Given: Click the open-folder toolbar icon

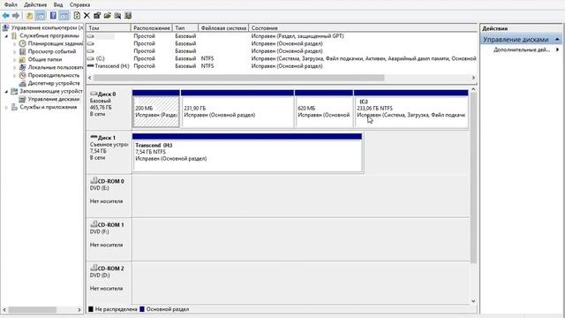Looking at the screenshot, I should coord(108,16).
